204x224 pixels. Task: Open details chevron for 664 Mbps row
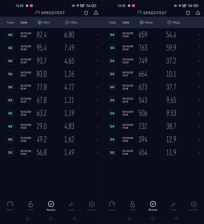tap(199, 74)
